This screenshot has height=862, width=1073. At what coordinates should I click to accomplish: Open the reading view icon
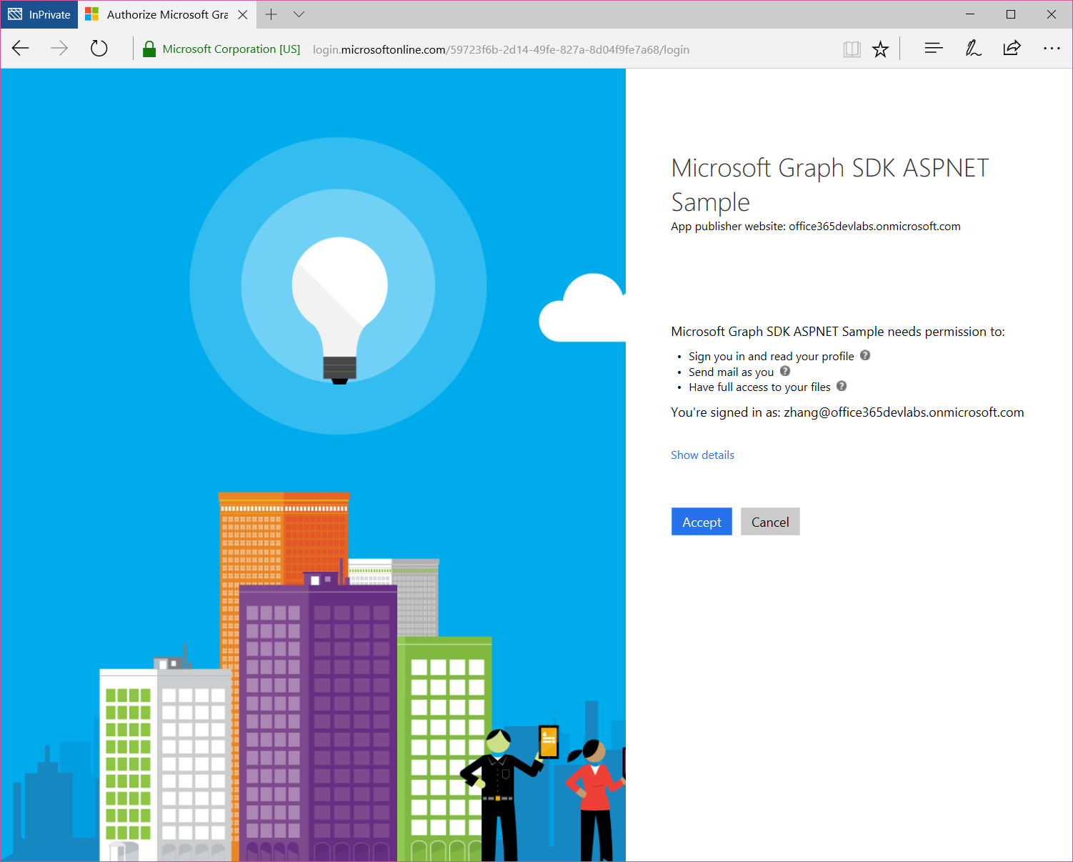click(x=852, y=49)
